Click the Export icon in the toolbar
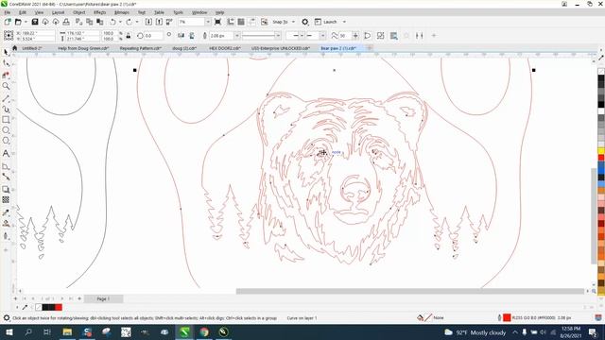The width and height of the screenshot is (605, 340). tap(159, 22)
